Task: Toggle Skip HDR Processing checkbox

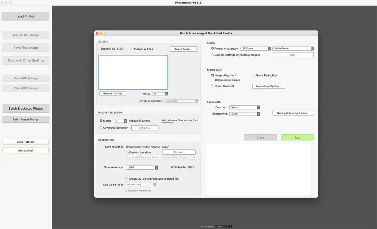Action: point(126,191)
